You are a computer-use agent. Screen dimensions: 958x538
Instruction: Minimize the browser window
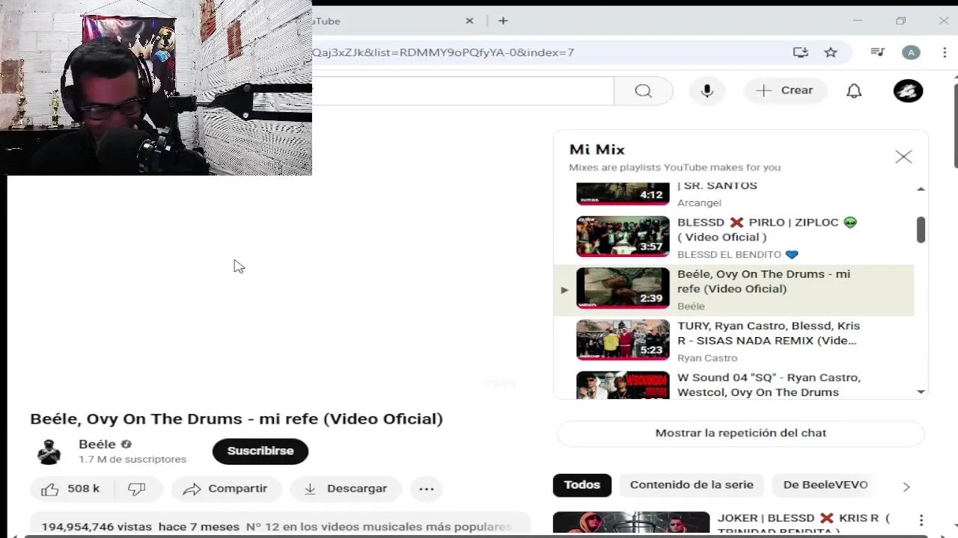(x=858, y=21)
